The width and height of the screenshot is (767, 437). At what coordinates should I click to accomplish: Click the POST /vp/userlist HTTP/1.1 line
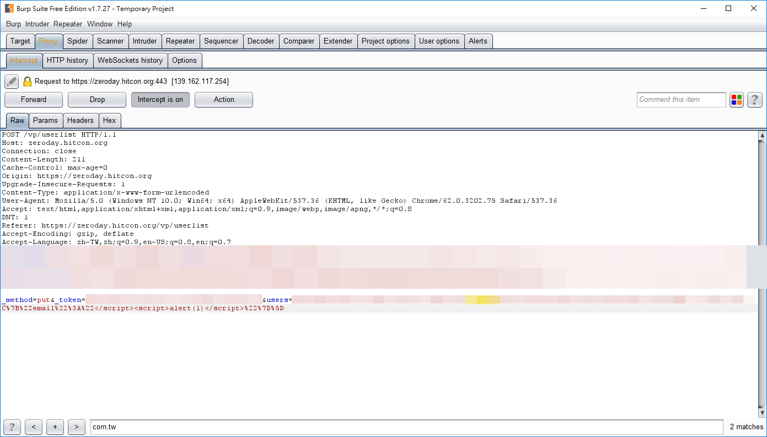[59, 134]
